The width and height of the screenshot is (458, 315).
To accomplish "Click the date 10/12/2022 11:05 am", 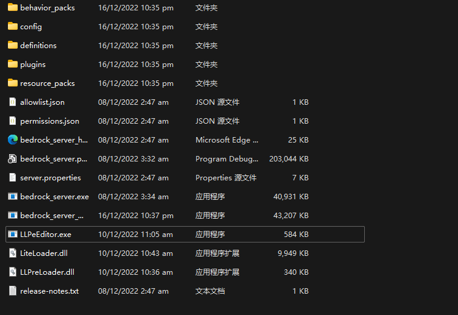I will click(x=136, y=235).
